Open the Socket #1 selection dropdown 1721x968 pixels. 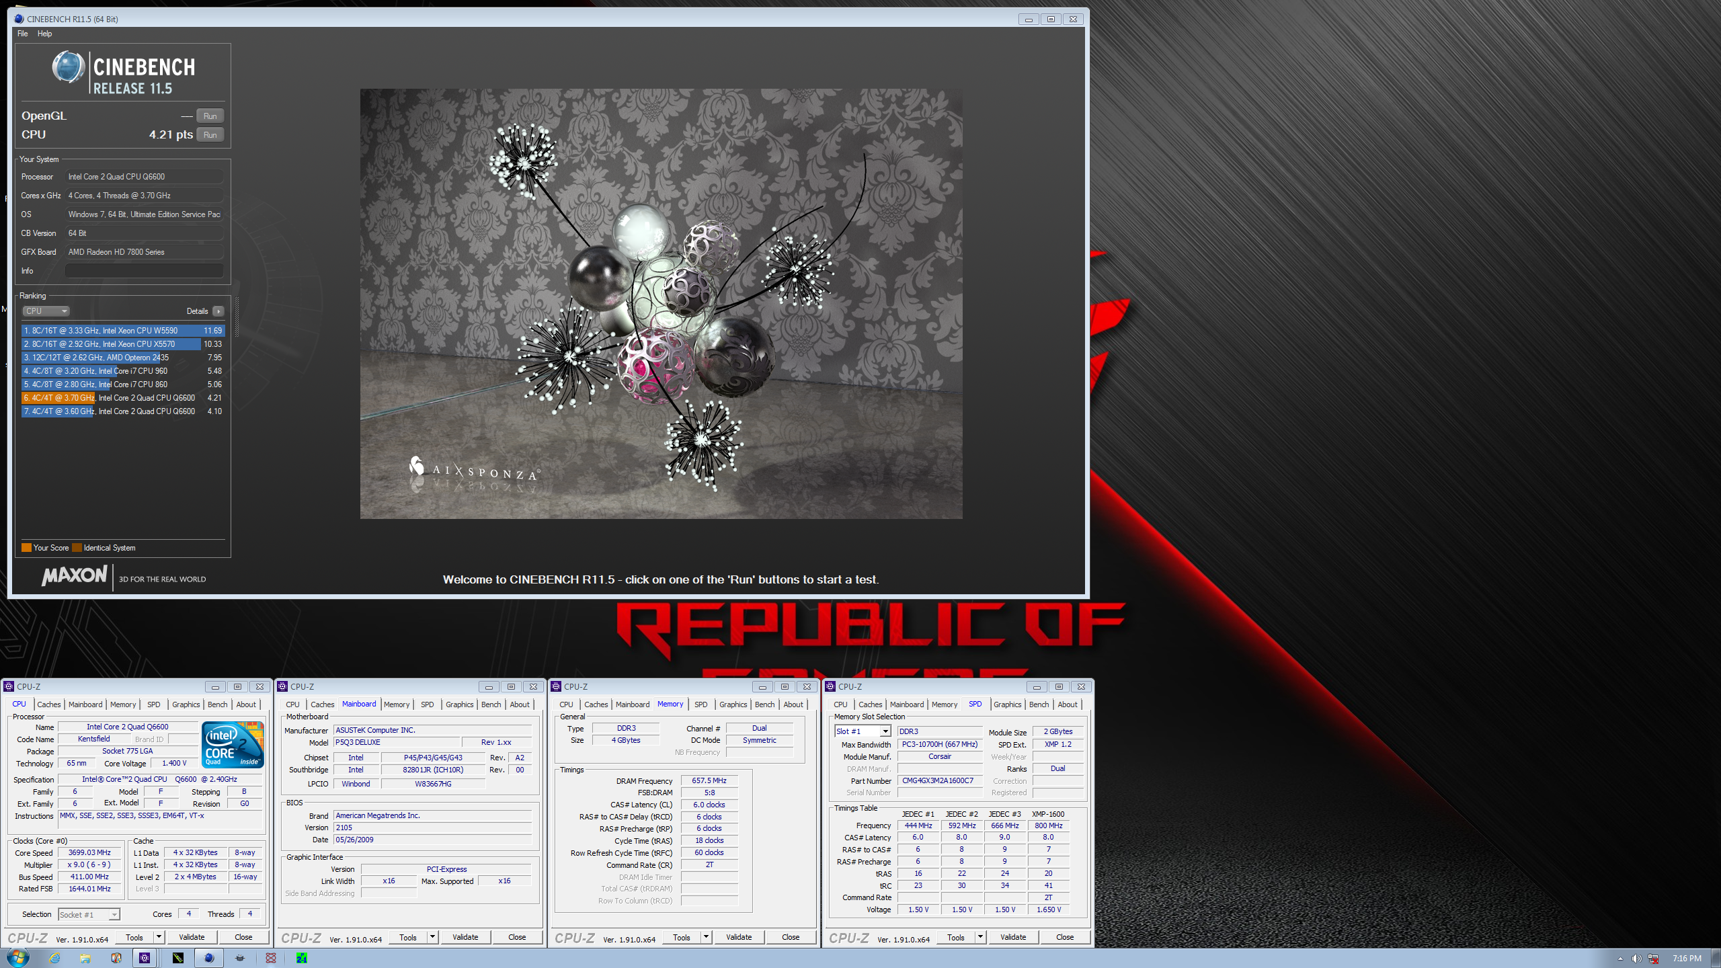point(89,914)
